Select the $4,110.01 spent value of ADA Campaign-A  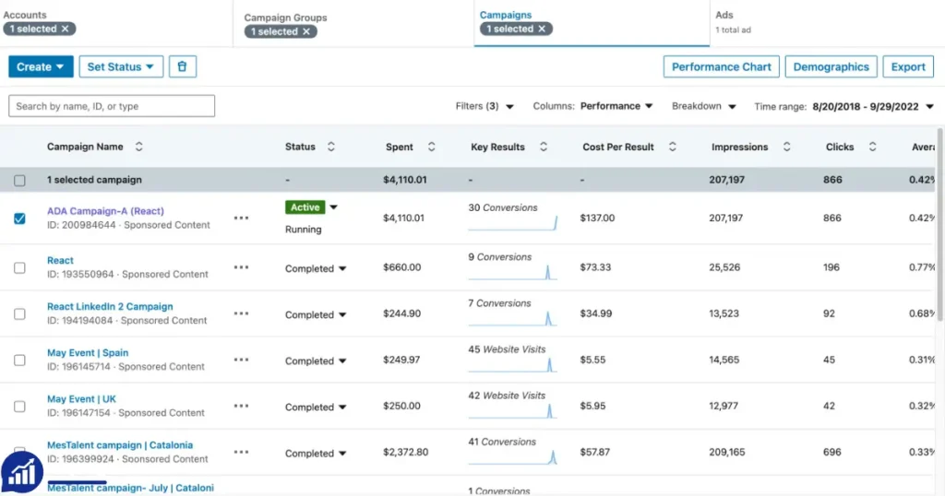[404, 218]
